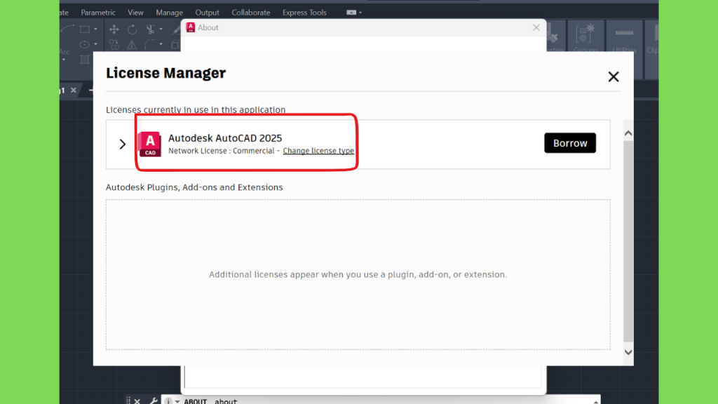Open the recent commands dropdown arrow in command line
The image size is (718, 404).
(177, 401)
